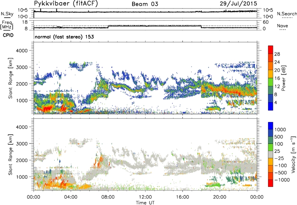Click the 08:00 time tick label
Screen dimensions: 297x205
coord(108,197)
